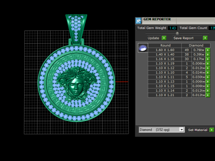Click the Total Gem Weight label
Image resolution: width=215 pixels, height=161 pixels.
pos(151,28)
